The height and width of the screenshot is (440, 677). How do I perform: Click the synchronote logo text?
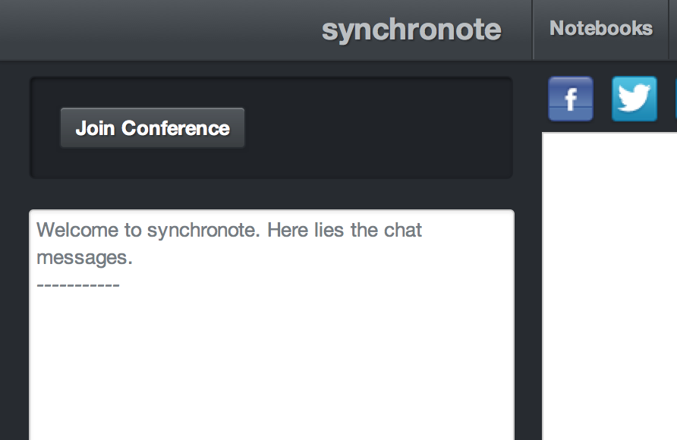click(411, 30)
